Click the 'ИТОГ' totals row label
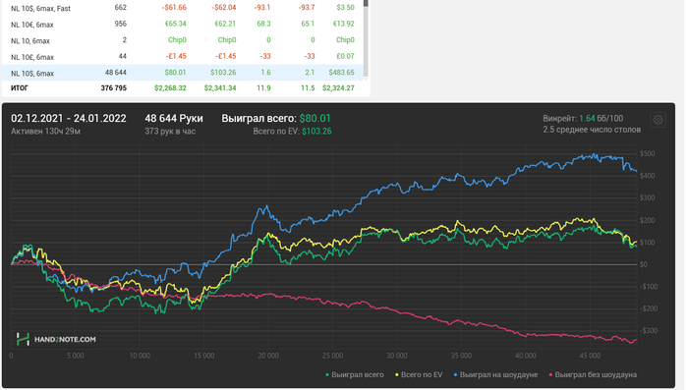Screen dimensions: 688x390 click(20, 88)
